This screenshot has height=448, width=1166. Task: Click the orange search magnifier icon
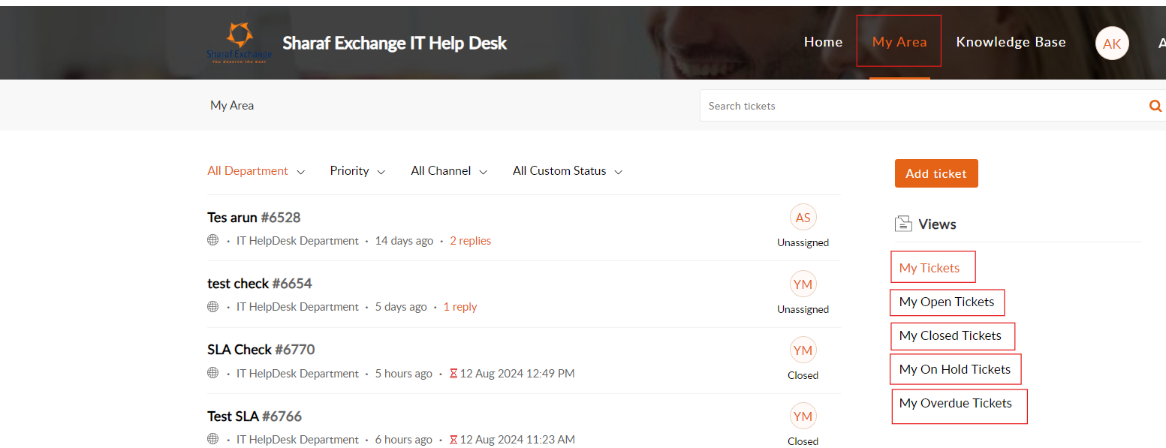pyautogui.click(x=1155, y=106)
